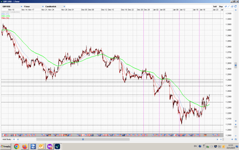Image resolution: width=239 pixels, height=150 pixels.
Task: Open the indicators icon next to Buy
Action: pos(226,7)
